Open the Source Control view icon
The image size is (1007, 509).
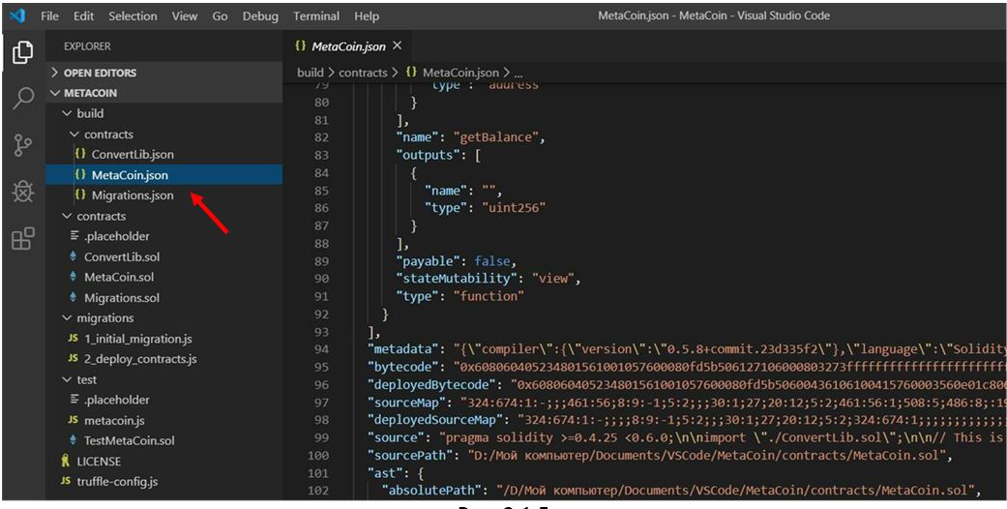pyautogui.click(x=23, y=145)
